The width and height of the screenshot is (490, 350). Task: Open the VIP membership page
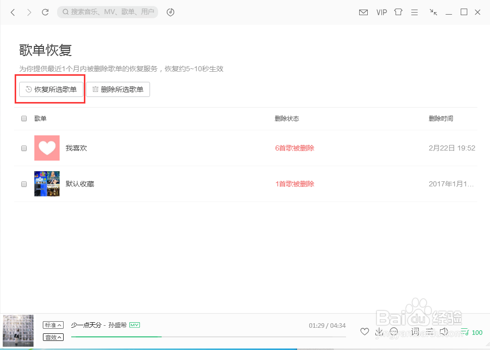pos(381,12)
